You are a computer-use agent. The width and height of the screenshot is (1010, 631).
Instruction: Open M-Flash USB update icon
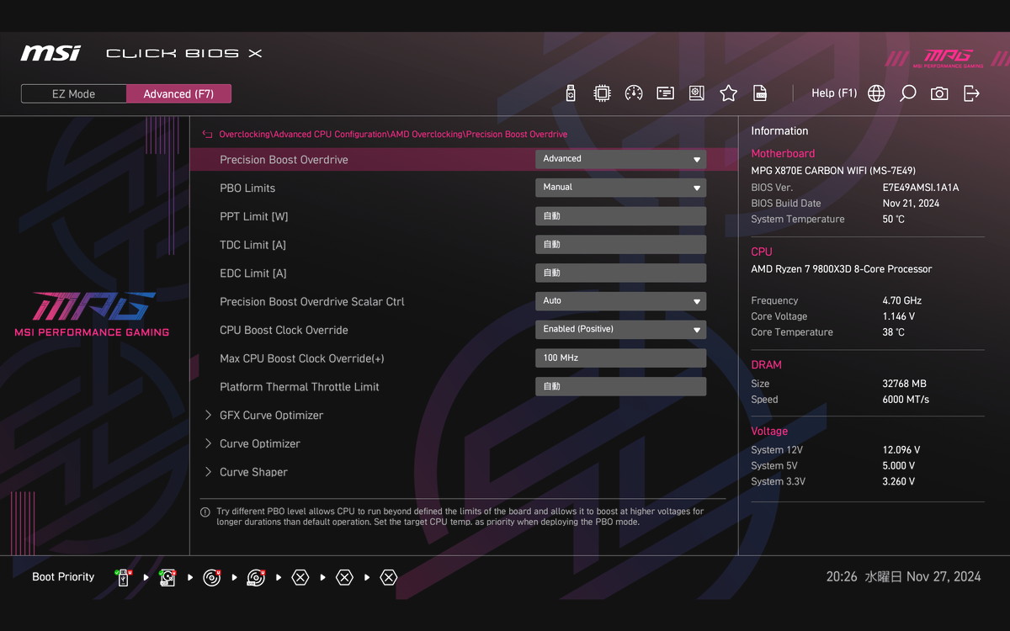(x=571, y=93)
